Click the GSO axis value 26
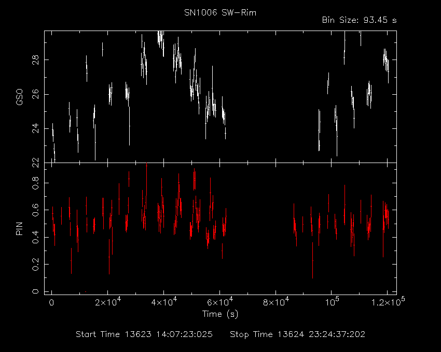 pos(35,94)
